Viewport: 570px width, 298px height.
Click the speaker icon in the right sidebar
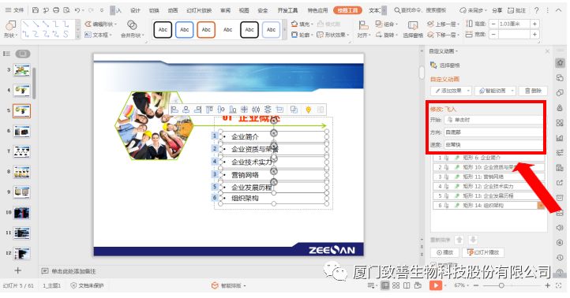click(560, 228)
